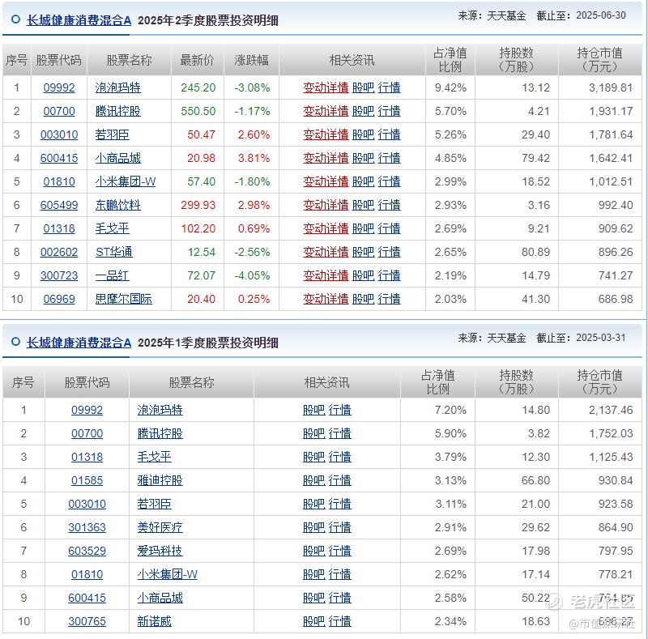View 变动详情 for ST华通
The height and width of the screenshot is (639, 648).
[326, 252]
